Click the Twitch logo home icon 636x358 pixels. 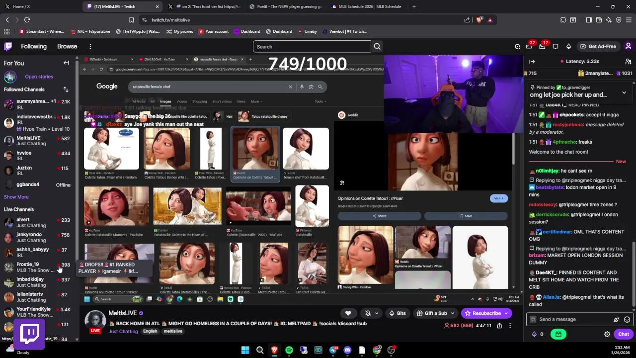point(8,46)
